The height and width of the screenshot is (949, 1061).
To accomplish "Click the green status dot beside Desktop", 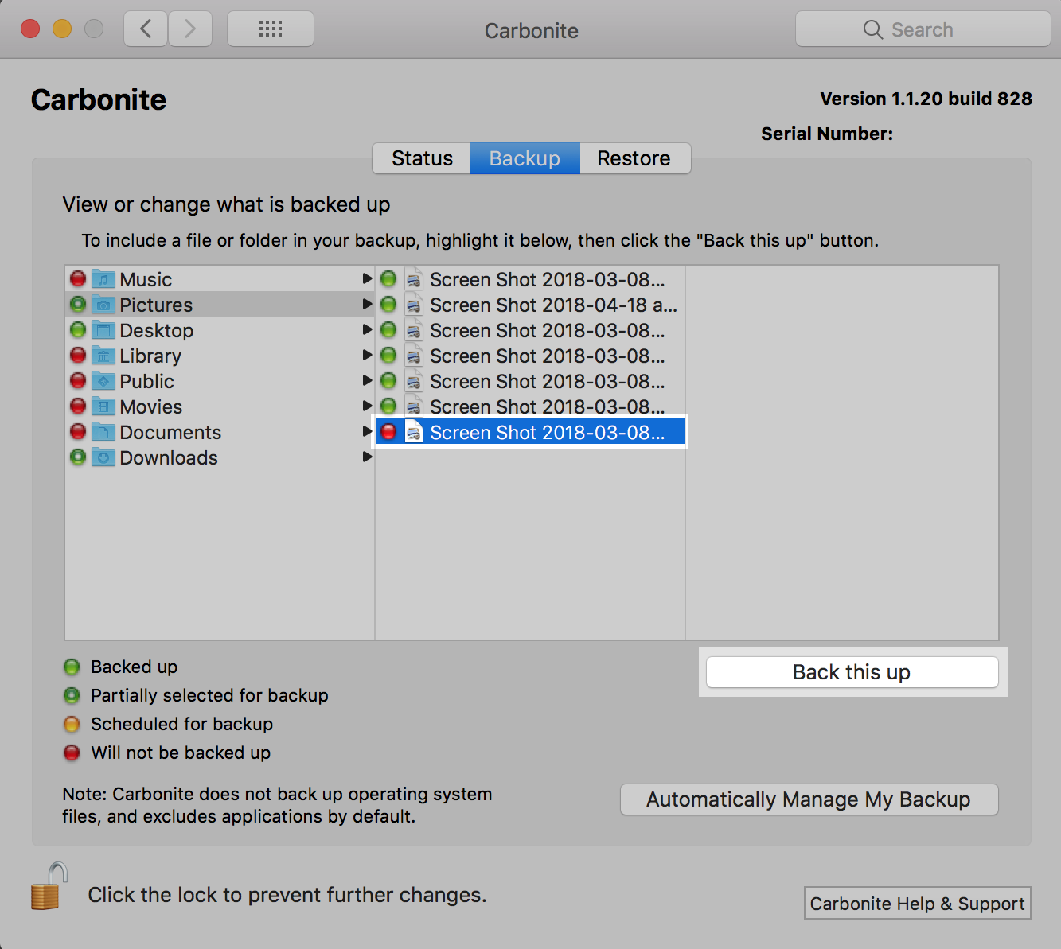I will pyautogui.click(x=78, y=330).
